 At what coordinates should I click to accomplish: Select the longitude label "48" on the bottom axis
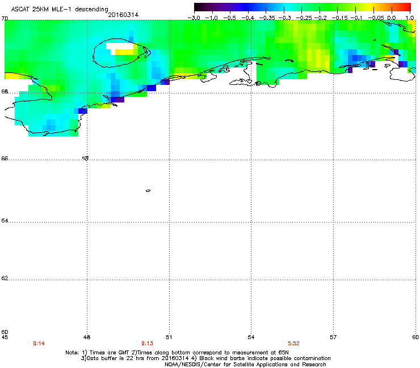tap(87, 337)
